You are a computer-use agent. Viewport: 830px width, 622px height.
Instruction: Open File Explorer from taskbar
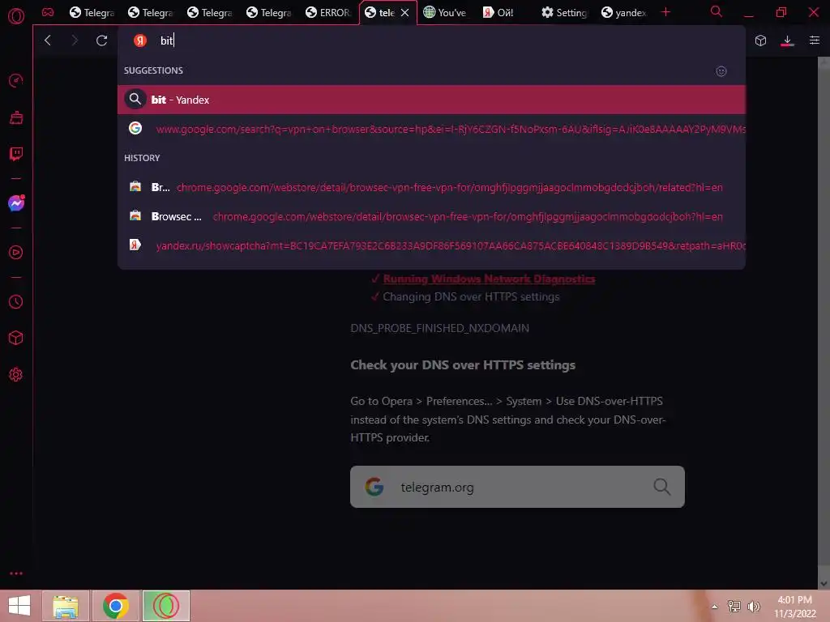pos(66,606)
